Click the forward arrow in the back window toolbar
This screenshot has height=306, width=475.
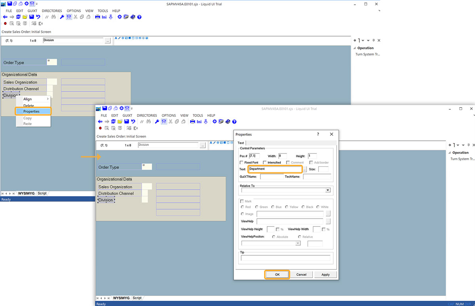[12, 17]
